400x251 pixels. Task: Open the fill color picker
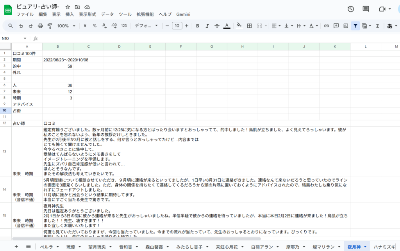pyautogui.click(x=239, y=26)
